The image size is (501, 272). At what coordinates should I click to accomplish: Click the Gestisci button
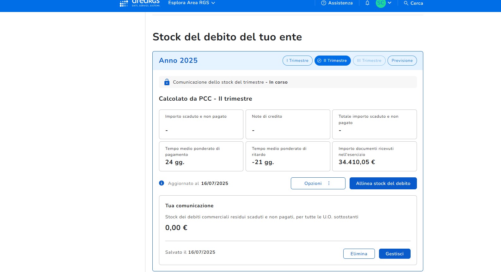(x=394, y=254)
